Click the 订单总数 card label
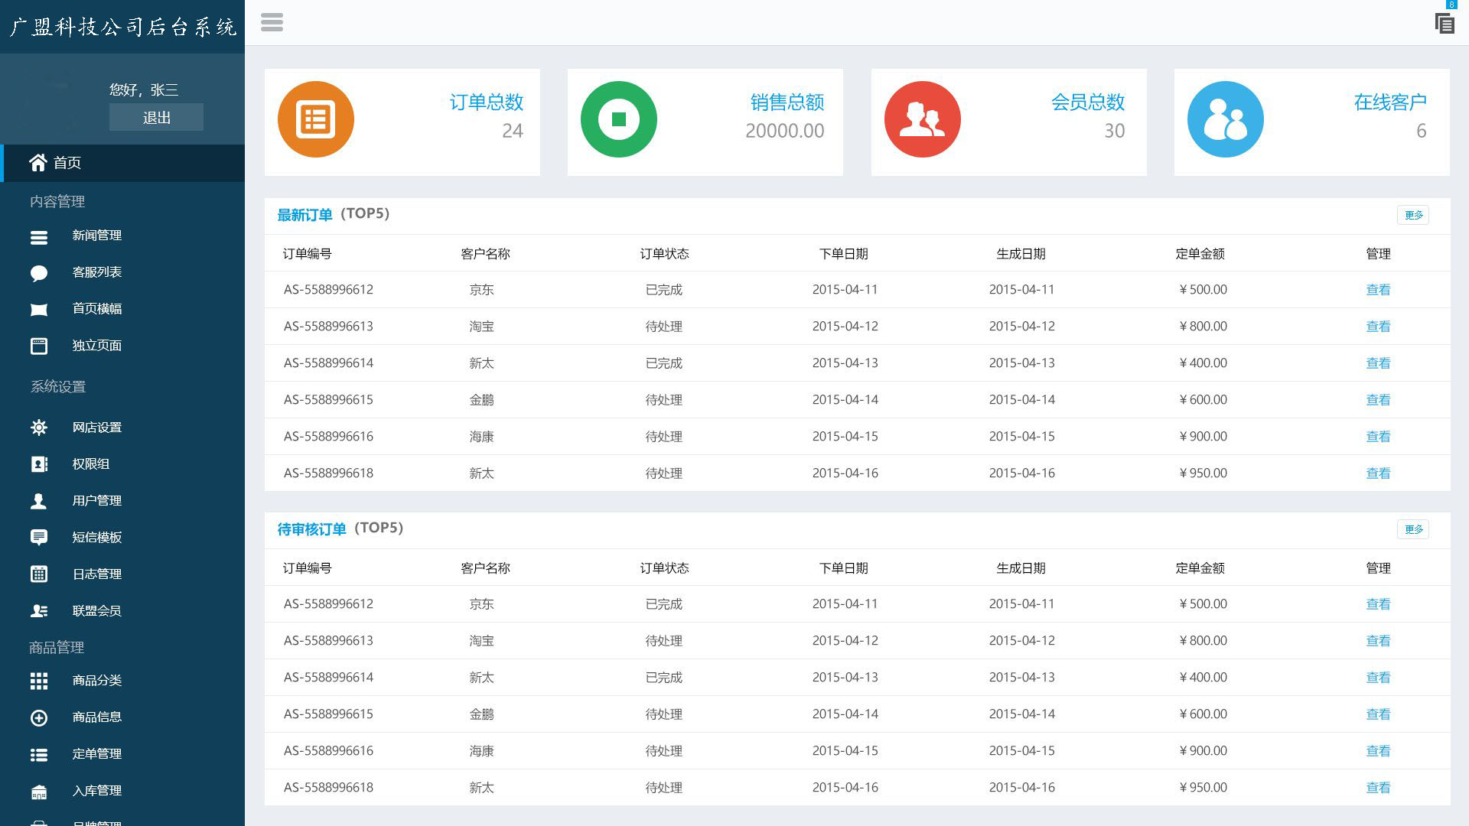Image resolution: width=1469 pixels, height=826 pixels. (487, 102)
